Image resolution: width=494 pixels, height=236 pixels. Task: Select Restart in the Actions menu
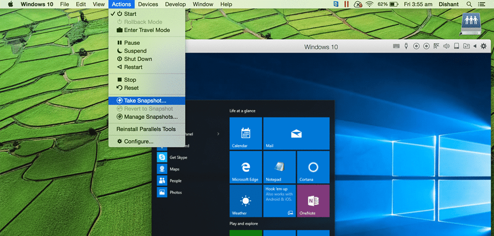(147, 67)
